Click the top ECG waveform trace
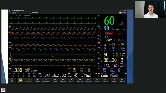This screenshot has height=93, width=166. [x=52, y=18]
